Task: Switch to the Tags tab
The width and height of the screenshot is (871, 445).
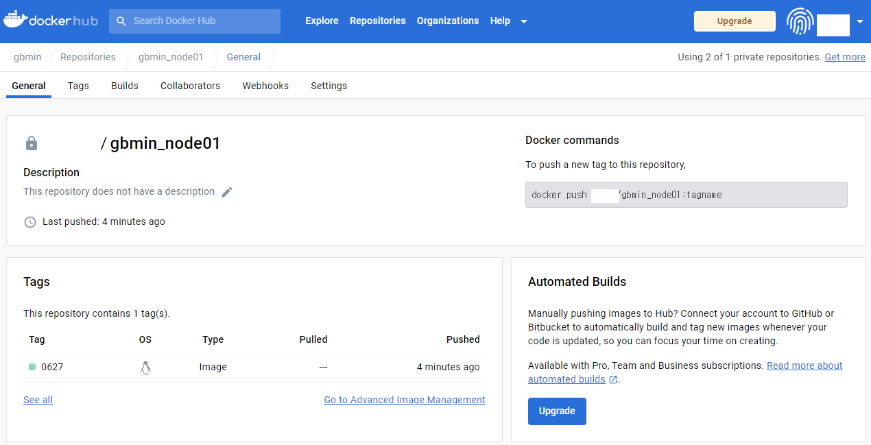Action: pyautogui.click(x=78, y=86)
